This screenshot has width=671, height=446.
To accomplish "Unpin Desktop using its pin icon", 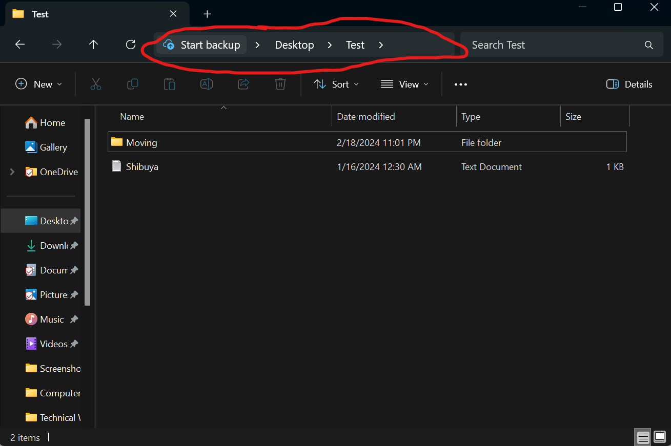I will tap(74, 221).
